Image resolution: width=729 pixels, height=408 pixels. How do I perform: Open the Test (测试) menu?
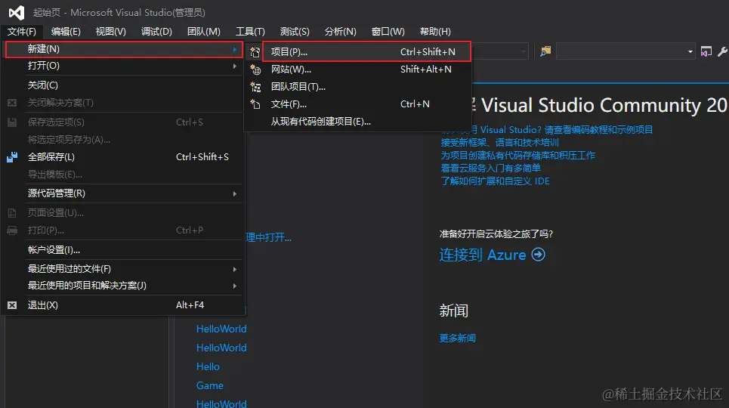click(x=295, y=32)
